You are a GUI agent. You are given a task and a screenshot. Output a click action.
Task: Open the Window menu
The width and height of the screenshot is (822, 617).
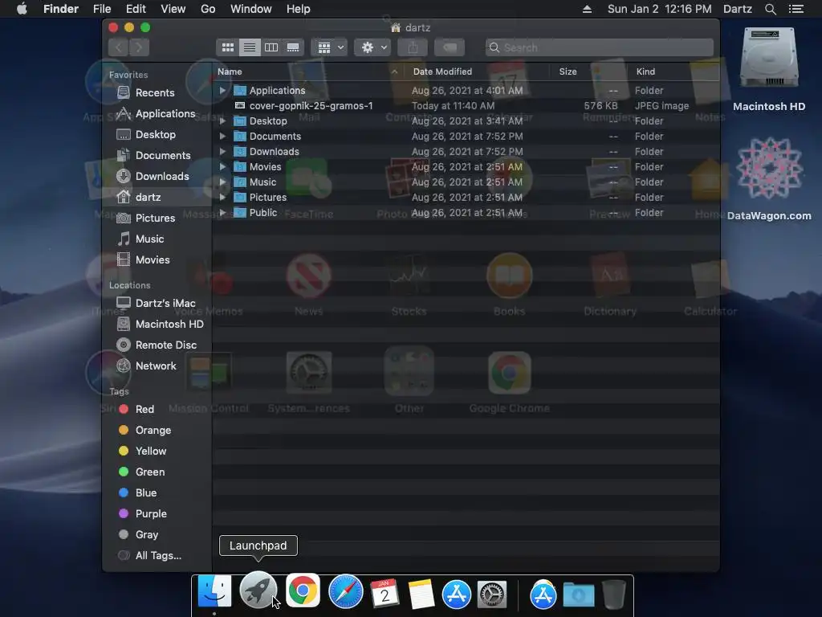[251, 9]
